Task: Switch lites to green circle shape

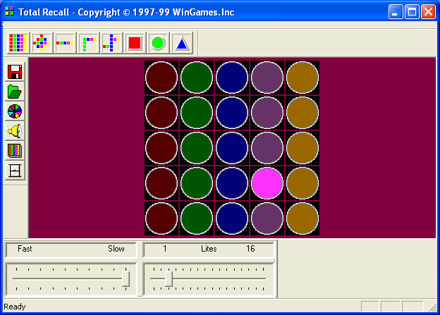Action: (158, 43)
